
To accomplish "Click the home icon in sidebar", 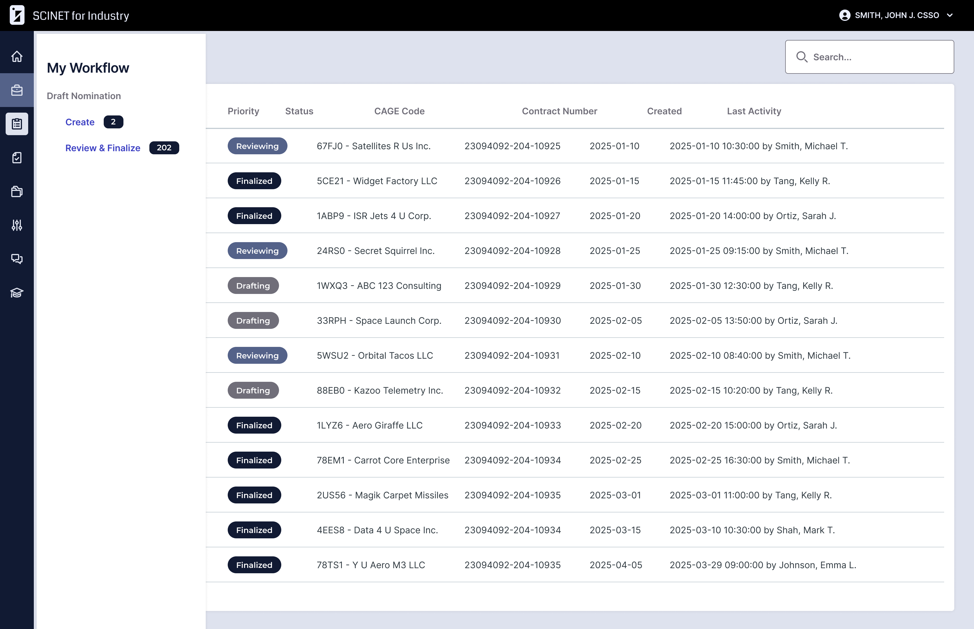I will pyautogui.click(x=17, y=56).
